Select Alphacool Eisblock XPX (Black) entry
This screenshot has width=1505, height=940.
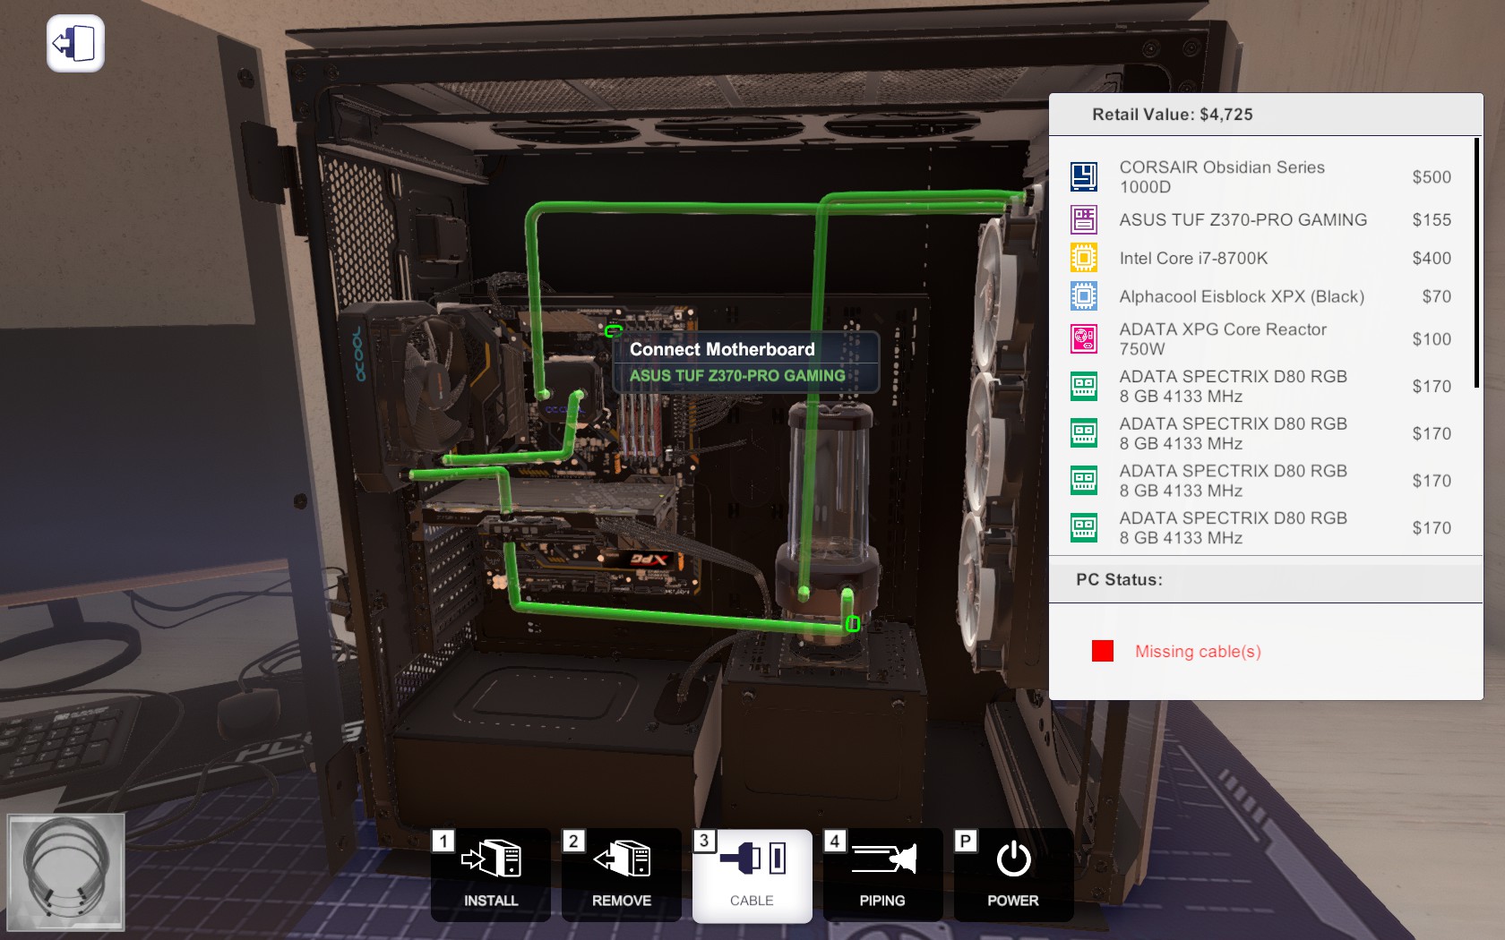coord(1242,296)
